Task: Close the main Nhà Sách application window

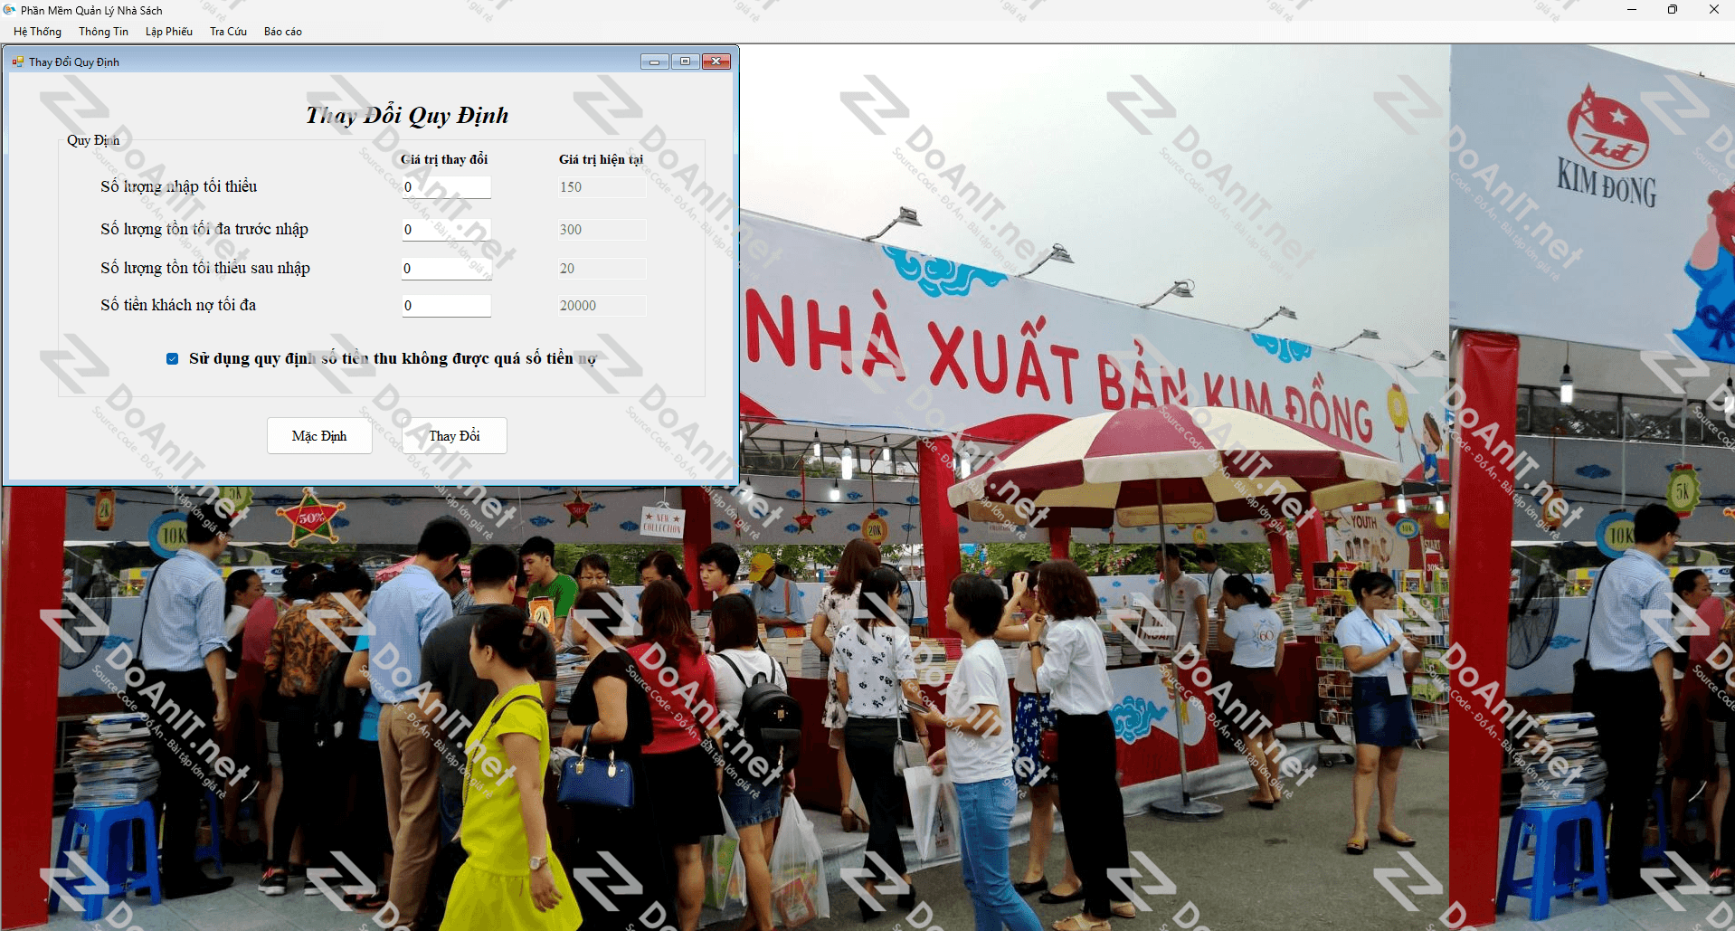Action: pyautogui.click(x=1713, y=10)
